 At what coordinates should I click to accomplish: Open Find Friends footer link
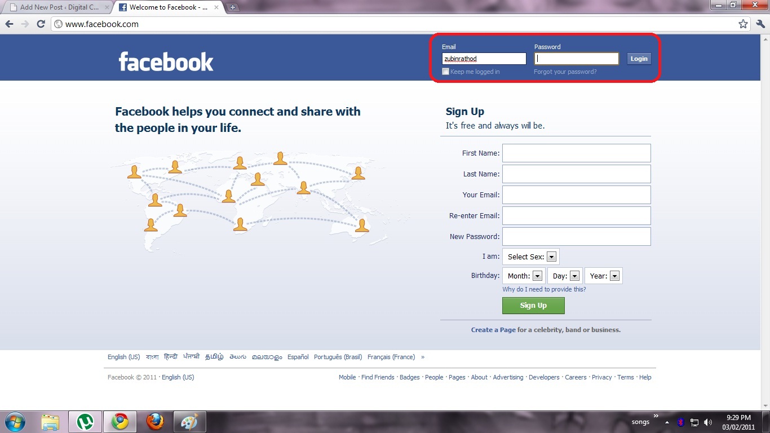[378, 377]
